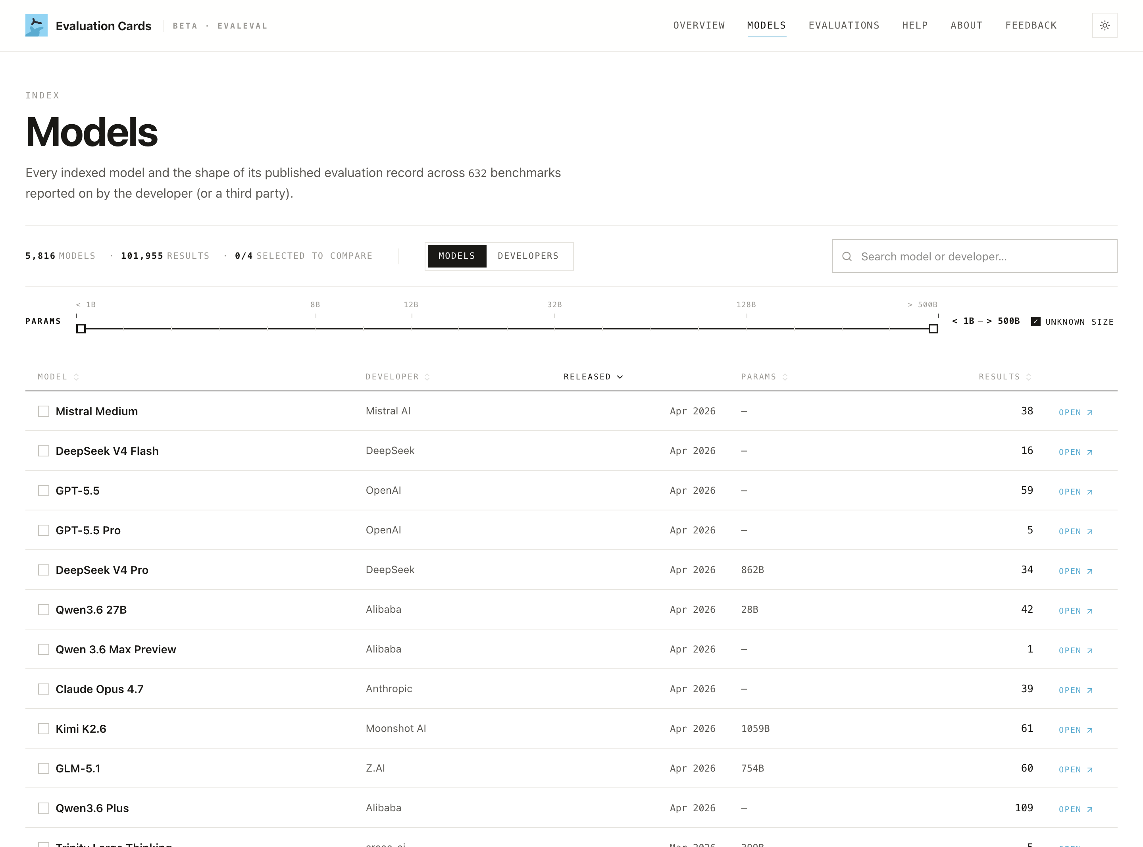Screen dimensions: 1143x847
Task: Open the GPT-5.5 model card link
Action: coord(1076,492)
